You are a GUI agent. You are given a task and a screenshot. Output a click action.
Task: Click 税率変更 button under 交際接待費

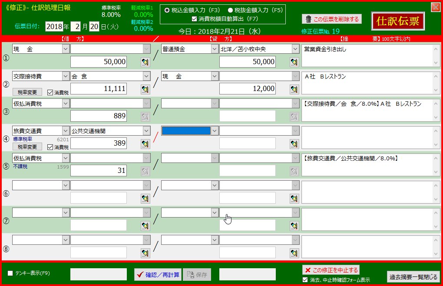pos(27,92)
